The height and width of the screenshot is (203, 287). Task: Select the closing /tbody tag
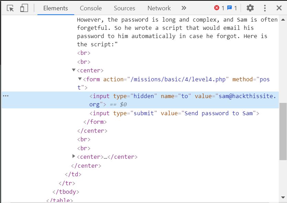66,192
